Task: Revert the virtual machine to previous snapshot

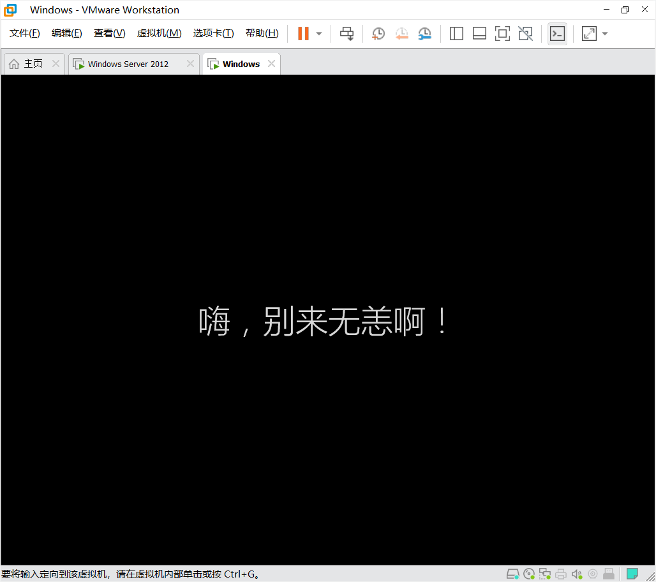Action: point(401,33)
